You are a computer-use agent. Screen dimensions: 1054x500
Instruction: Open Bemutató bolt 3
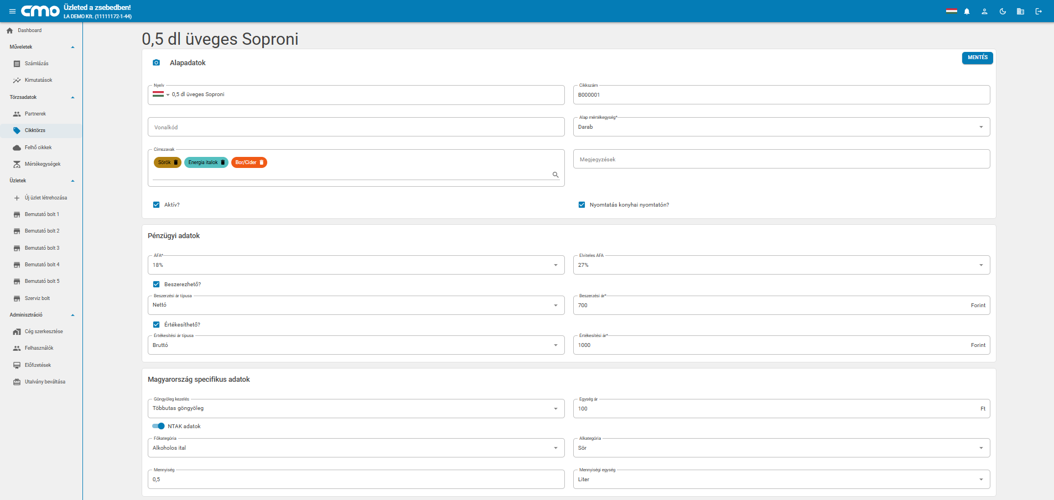tap(41, 248)
